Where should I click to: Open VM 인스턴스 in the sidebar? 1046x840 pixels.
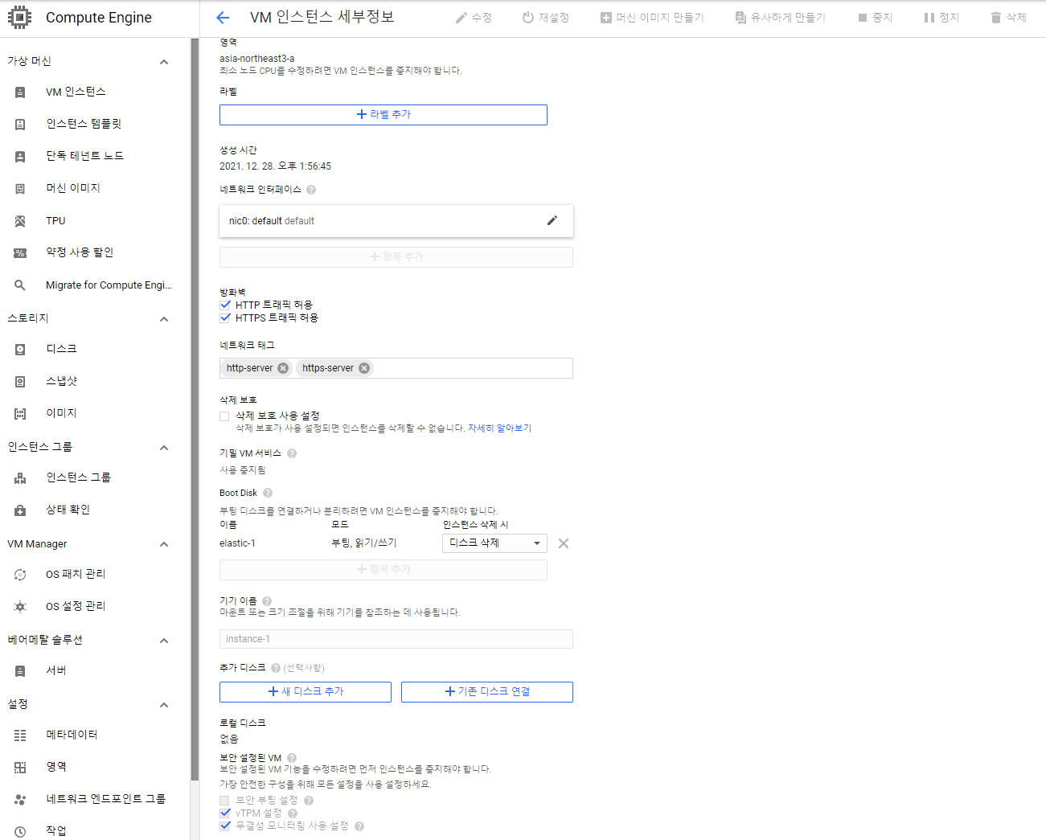pos(76,92)
